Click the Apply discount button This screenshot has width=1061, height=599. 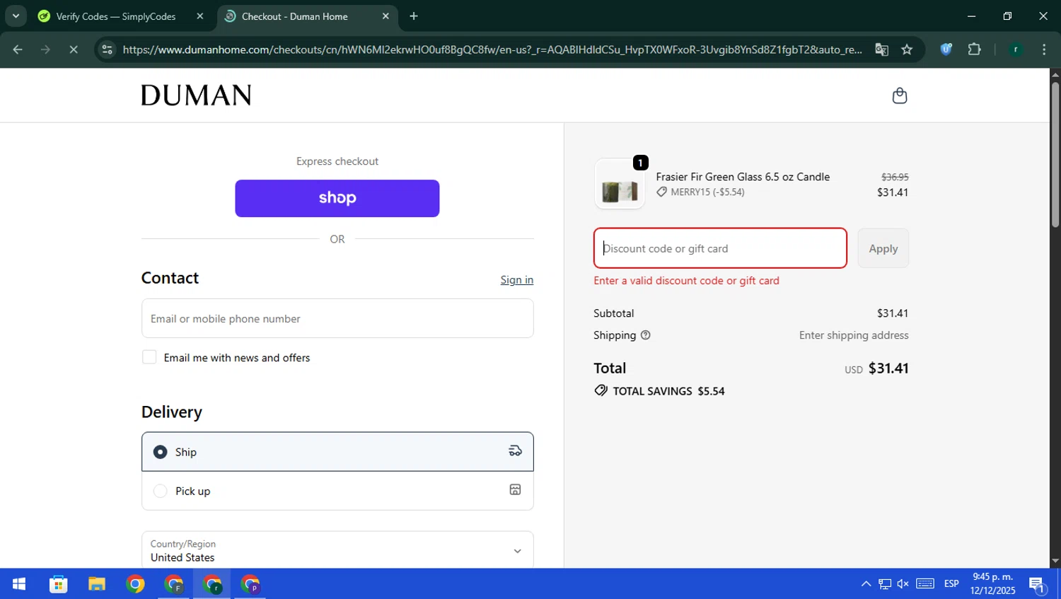883,248
